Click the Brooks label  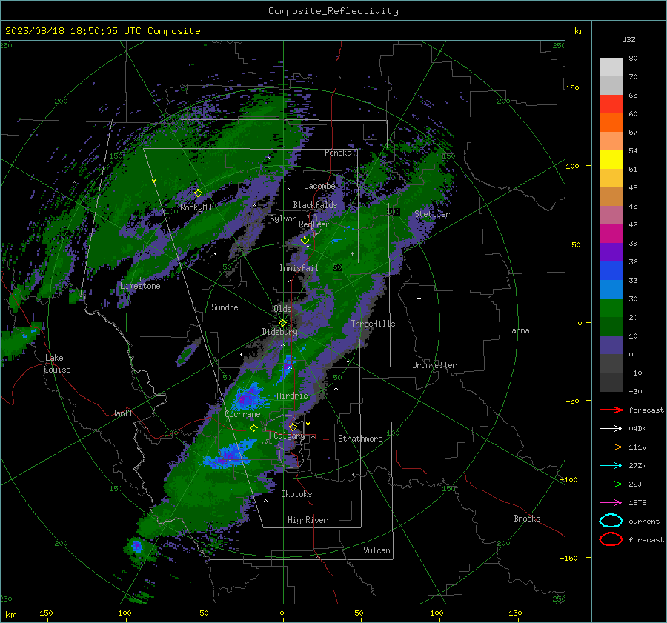[x=527, y=519]
